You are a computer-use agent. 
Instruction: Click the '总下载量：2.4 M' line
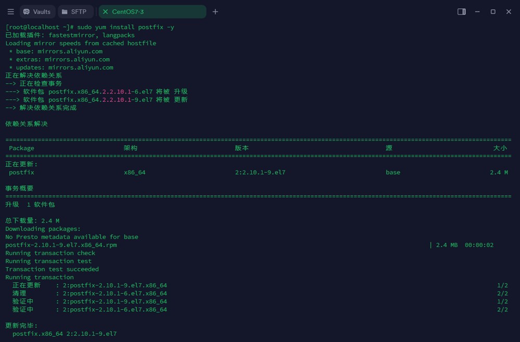pyautogui.click(x=32, y=221)
